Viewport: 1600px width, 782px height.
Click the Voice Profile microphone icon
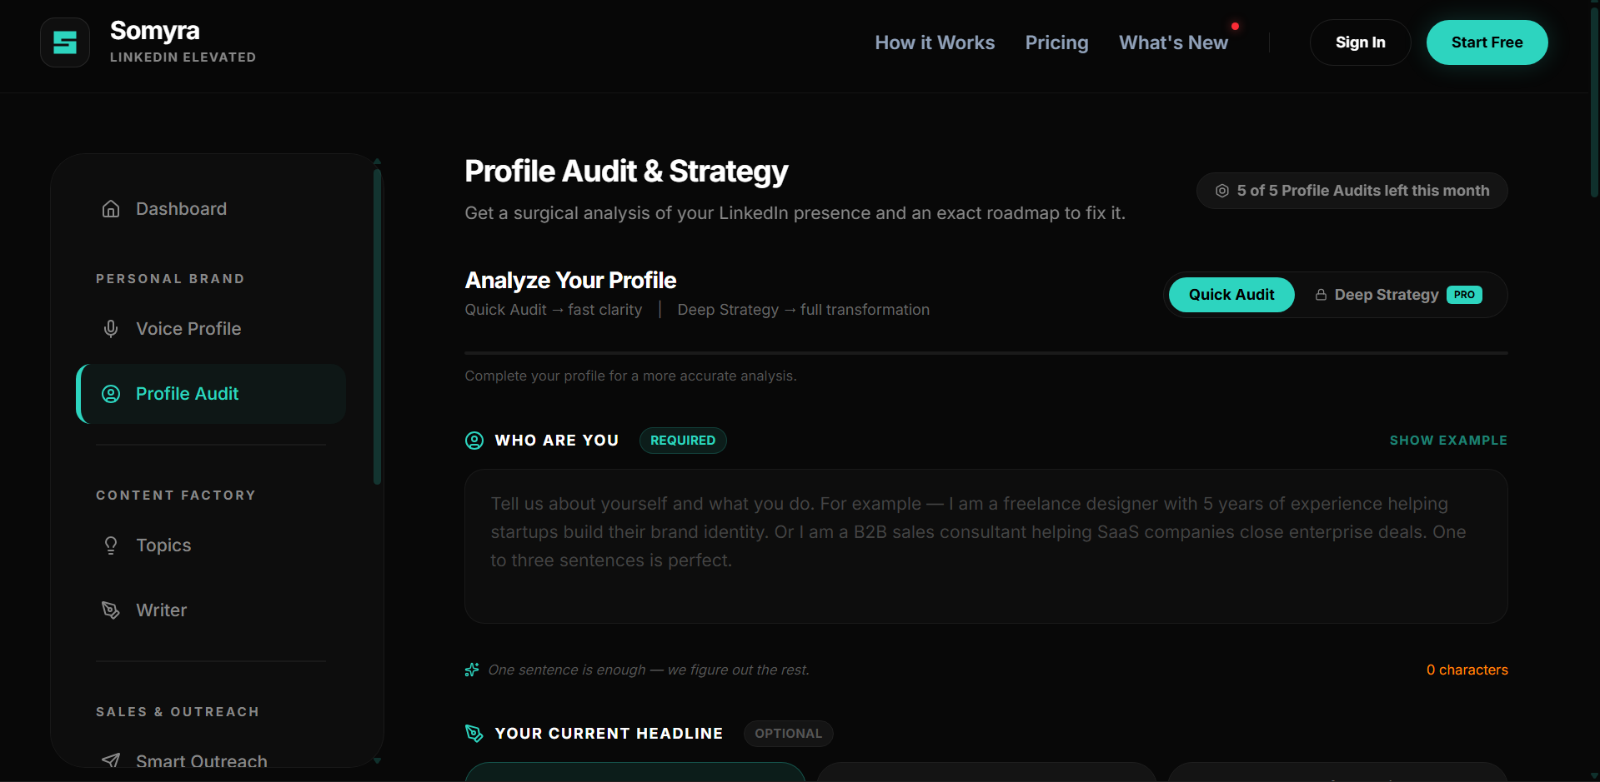point(111,328)
